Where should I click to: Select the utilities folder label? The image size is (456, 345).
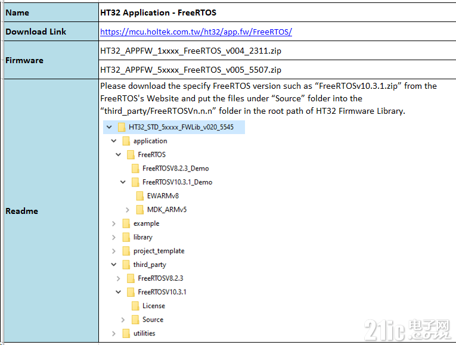(144, 333)
